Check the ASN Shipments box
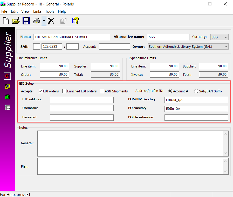This screenshot has width=233, height=197. (x=102, y=91)
